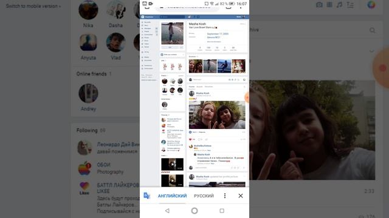
Task: Open Nika friend avatar in Friends block
Action: pos(165,81)
